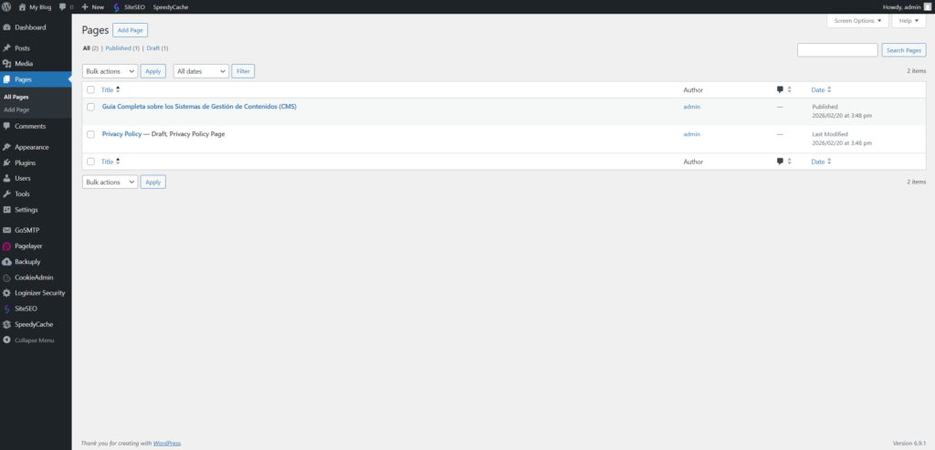
Task: Open the Help tab
Action: 909,20
